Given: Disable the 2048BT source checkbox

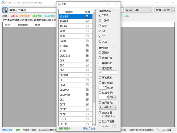Looking at the screenshot, I should tap(87, 21).
